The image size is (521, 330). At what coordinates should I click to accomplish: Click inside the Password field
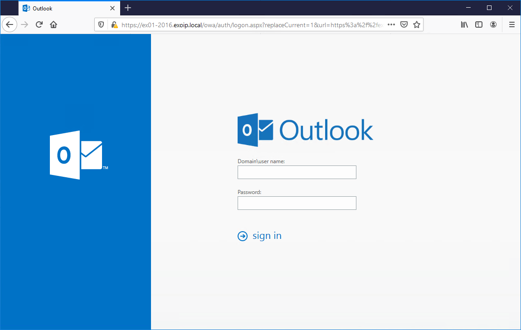(x=297, y=203)
